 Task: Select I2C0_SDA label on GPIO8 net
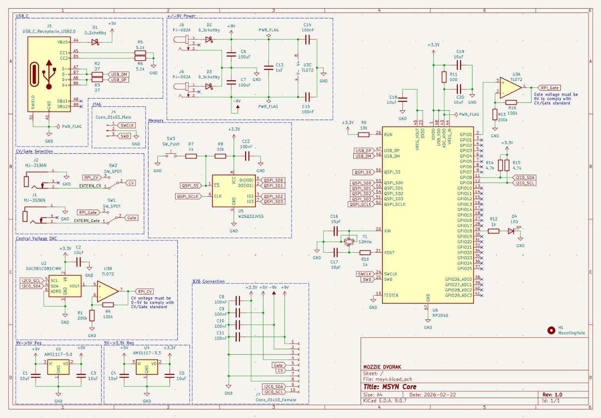(524, 178)
